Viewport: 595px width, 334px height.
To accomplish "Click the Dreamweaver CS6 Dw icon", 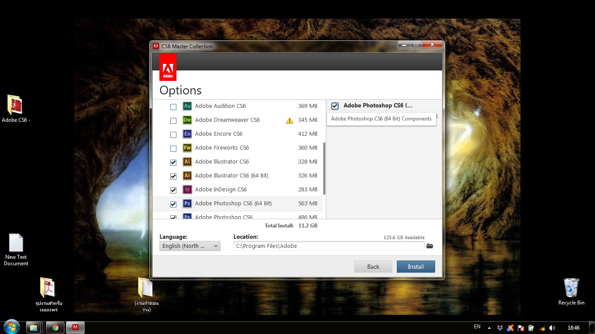I will pos(187,120).
